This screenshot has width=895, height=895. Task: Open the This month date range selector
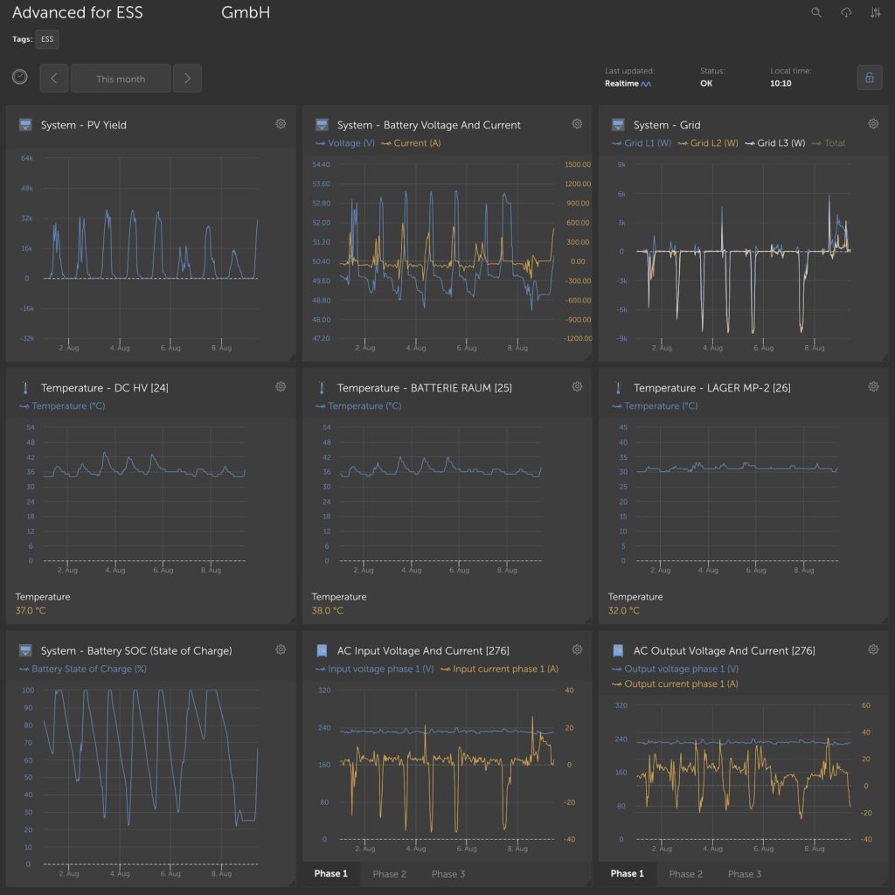(x=121, y=78)
